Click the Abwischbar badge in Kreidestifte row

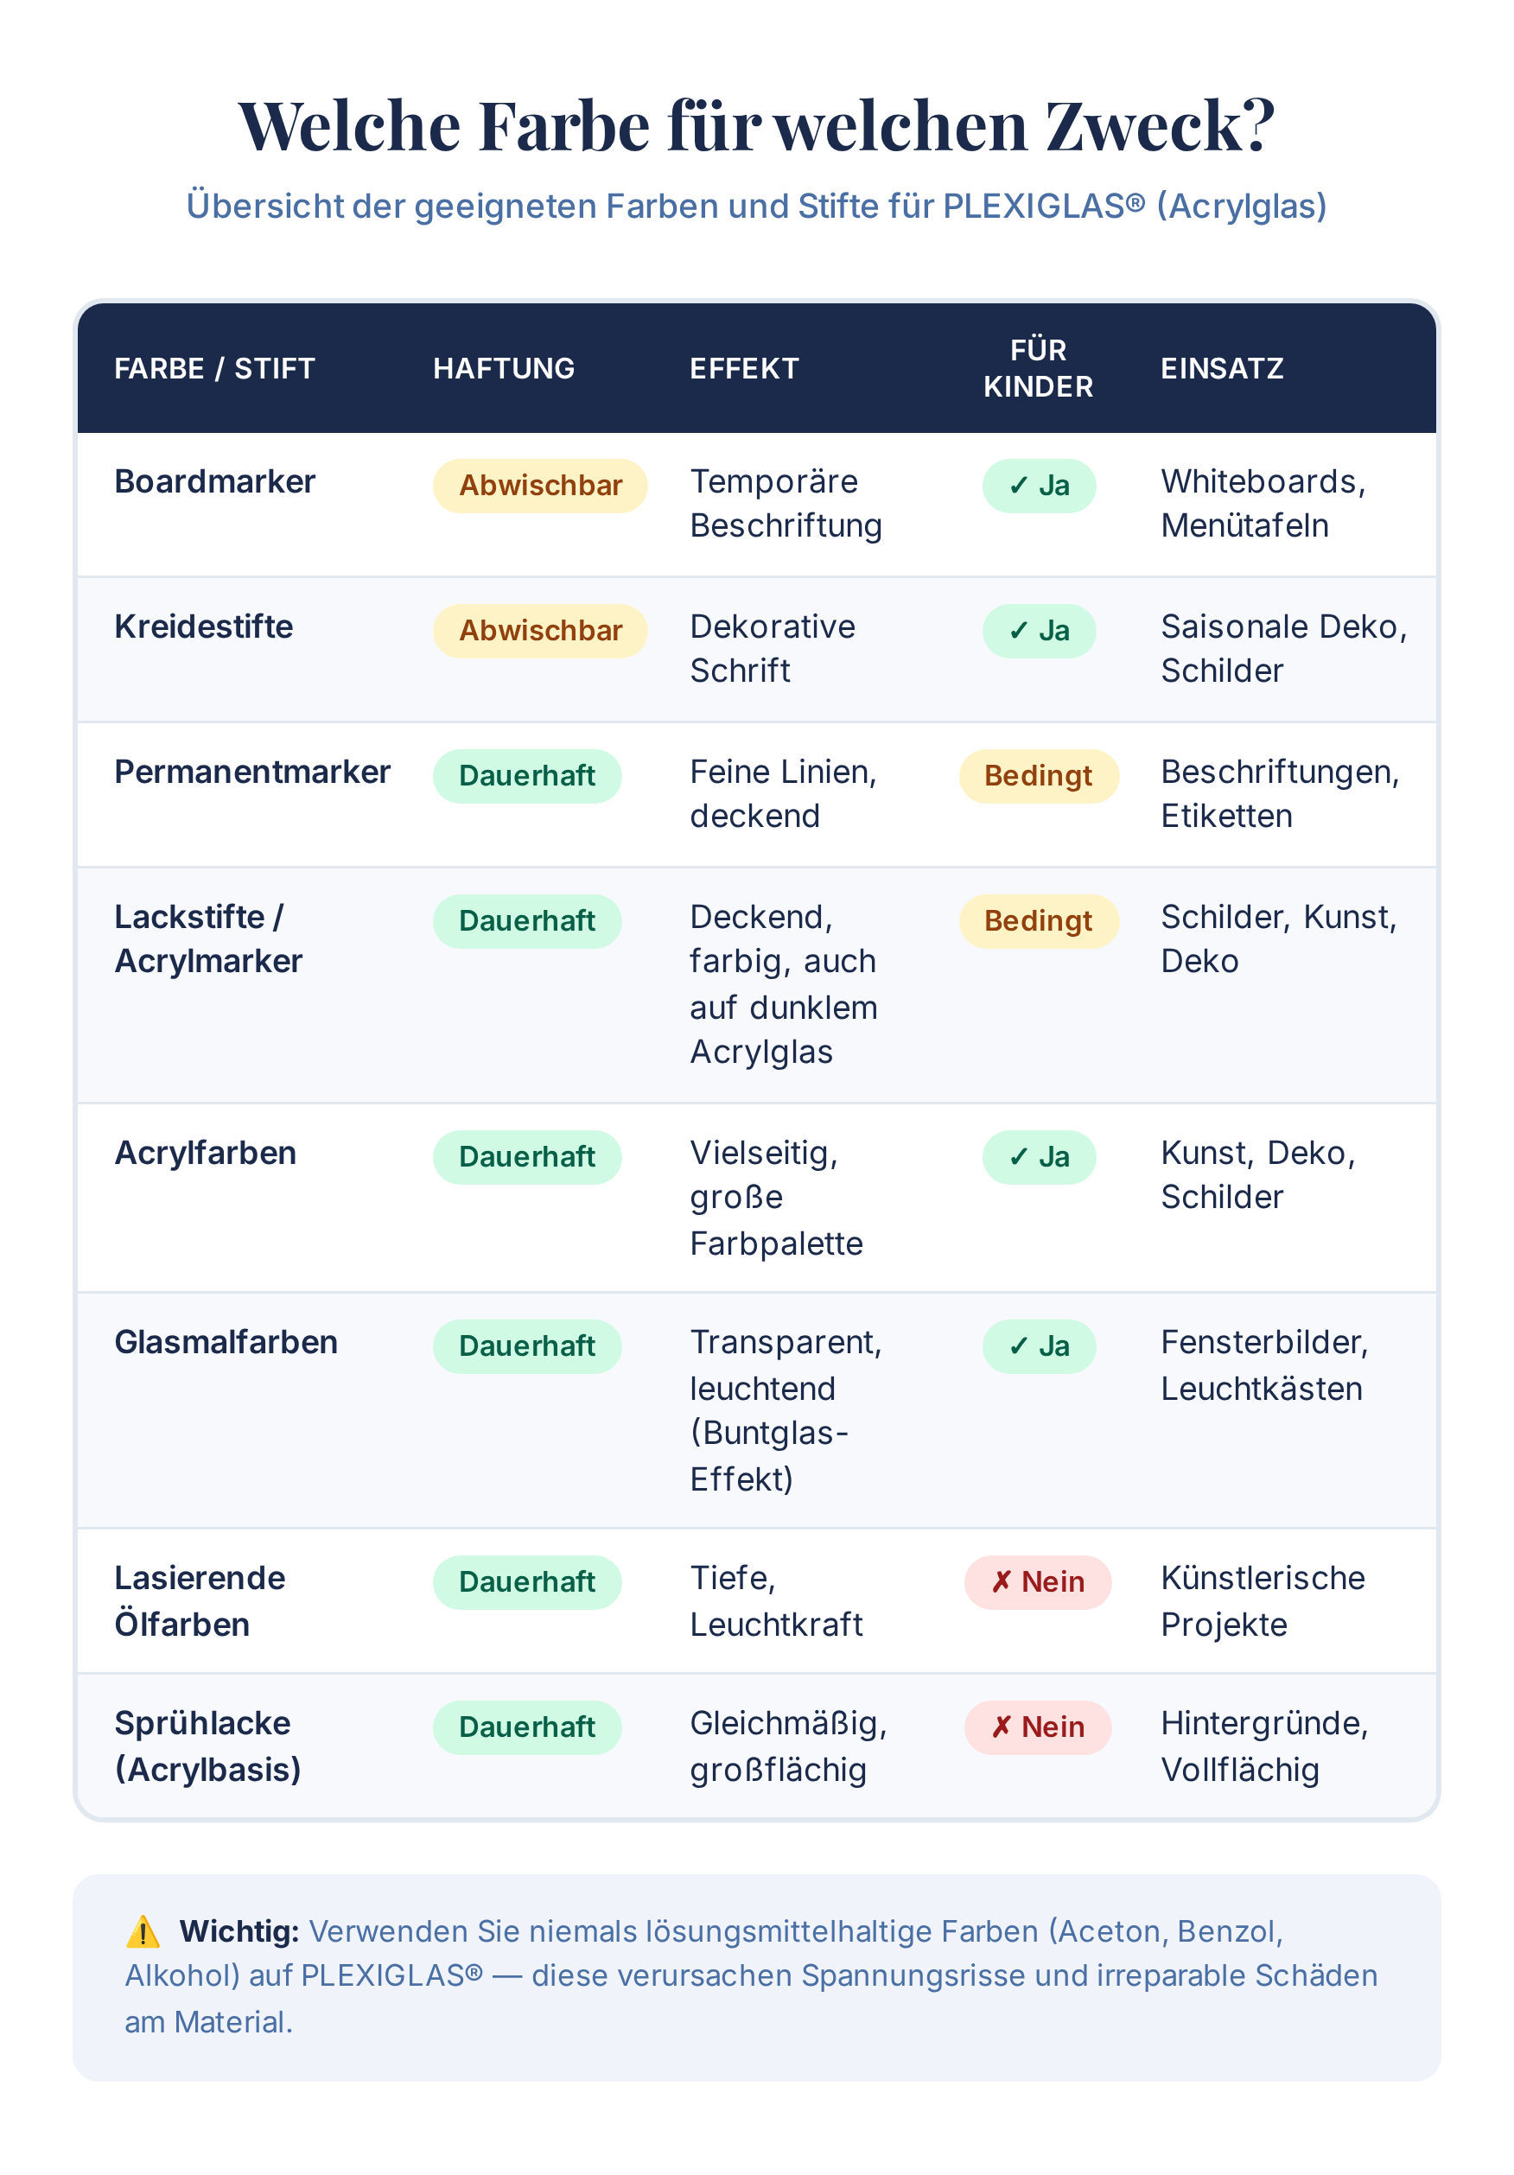[x=540, y=631]
